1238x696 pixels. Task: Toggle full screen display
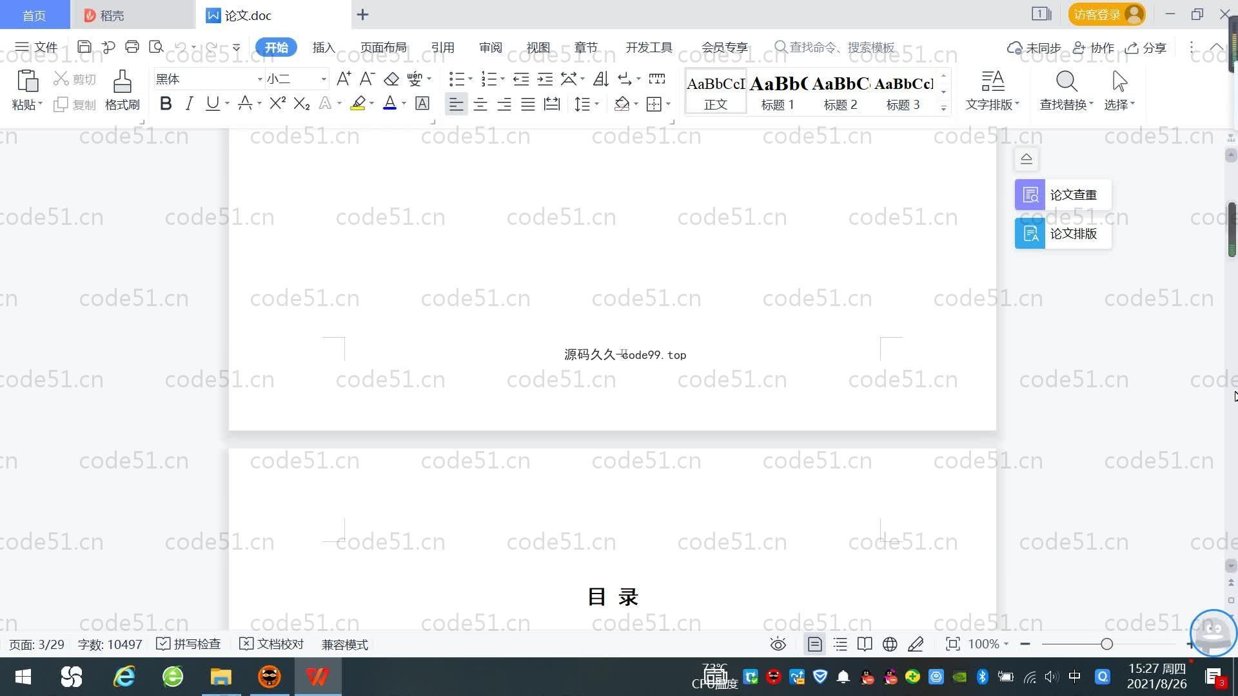tap(952, 644)
